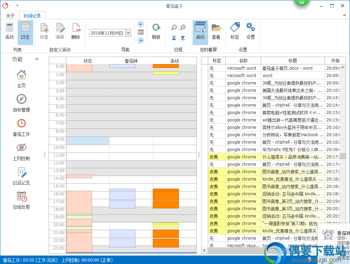Jump to the bottom of the schedule

pos(183,38)
